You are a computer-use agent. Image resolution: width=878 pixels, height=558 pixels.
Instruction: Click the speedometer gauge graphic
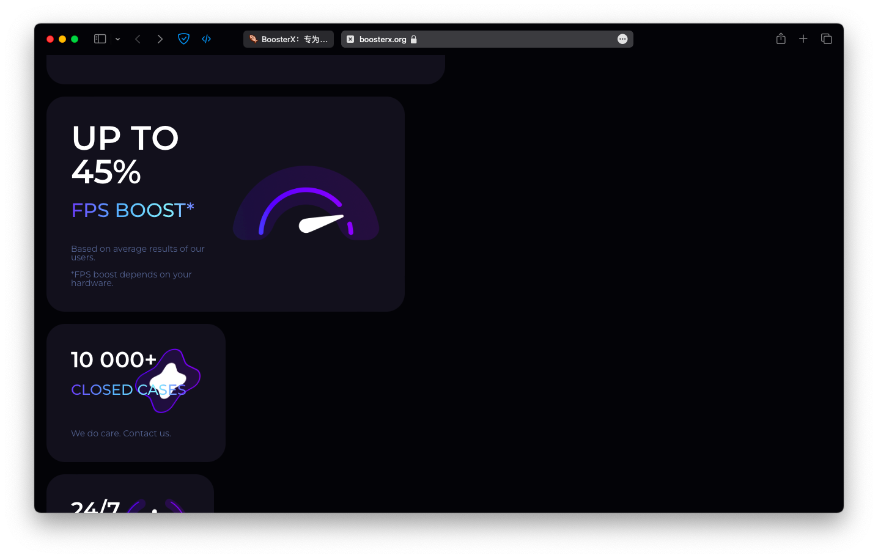(306, 205)
